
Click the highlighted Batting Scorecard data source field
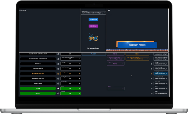pyautogui.click(x=161, y=74)
